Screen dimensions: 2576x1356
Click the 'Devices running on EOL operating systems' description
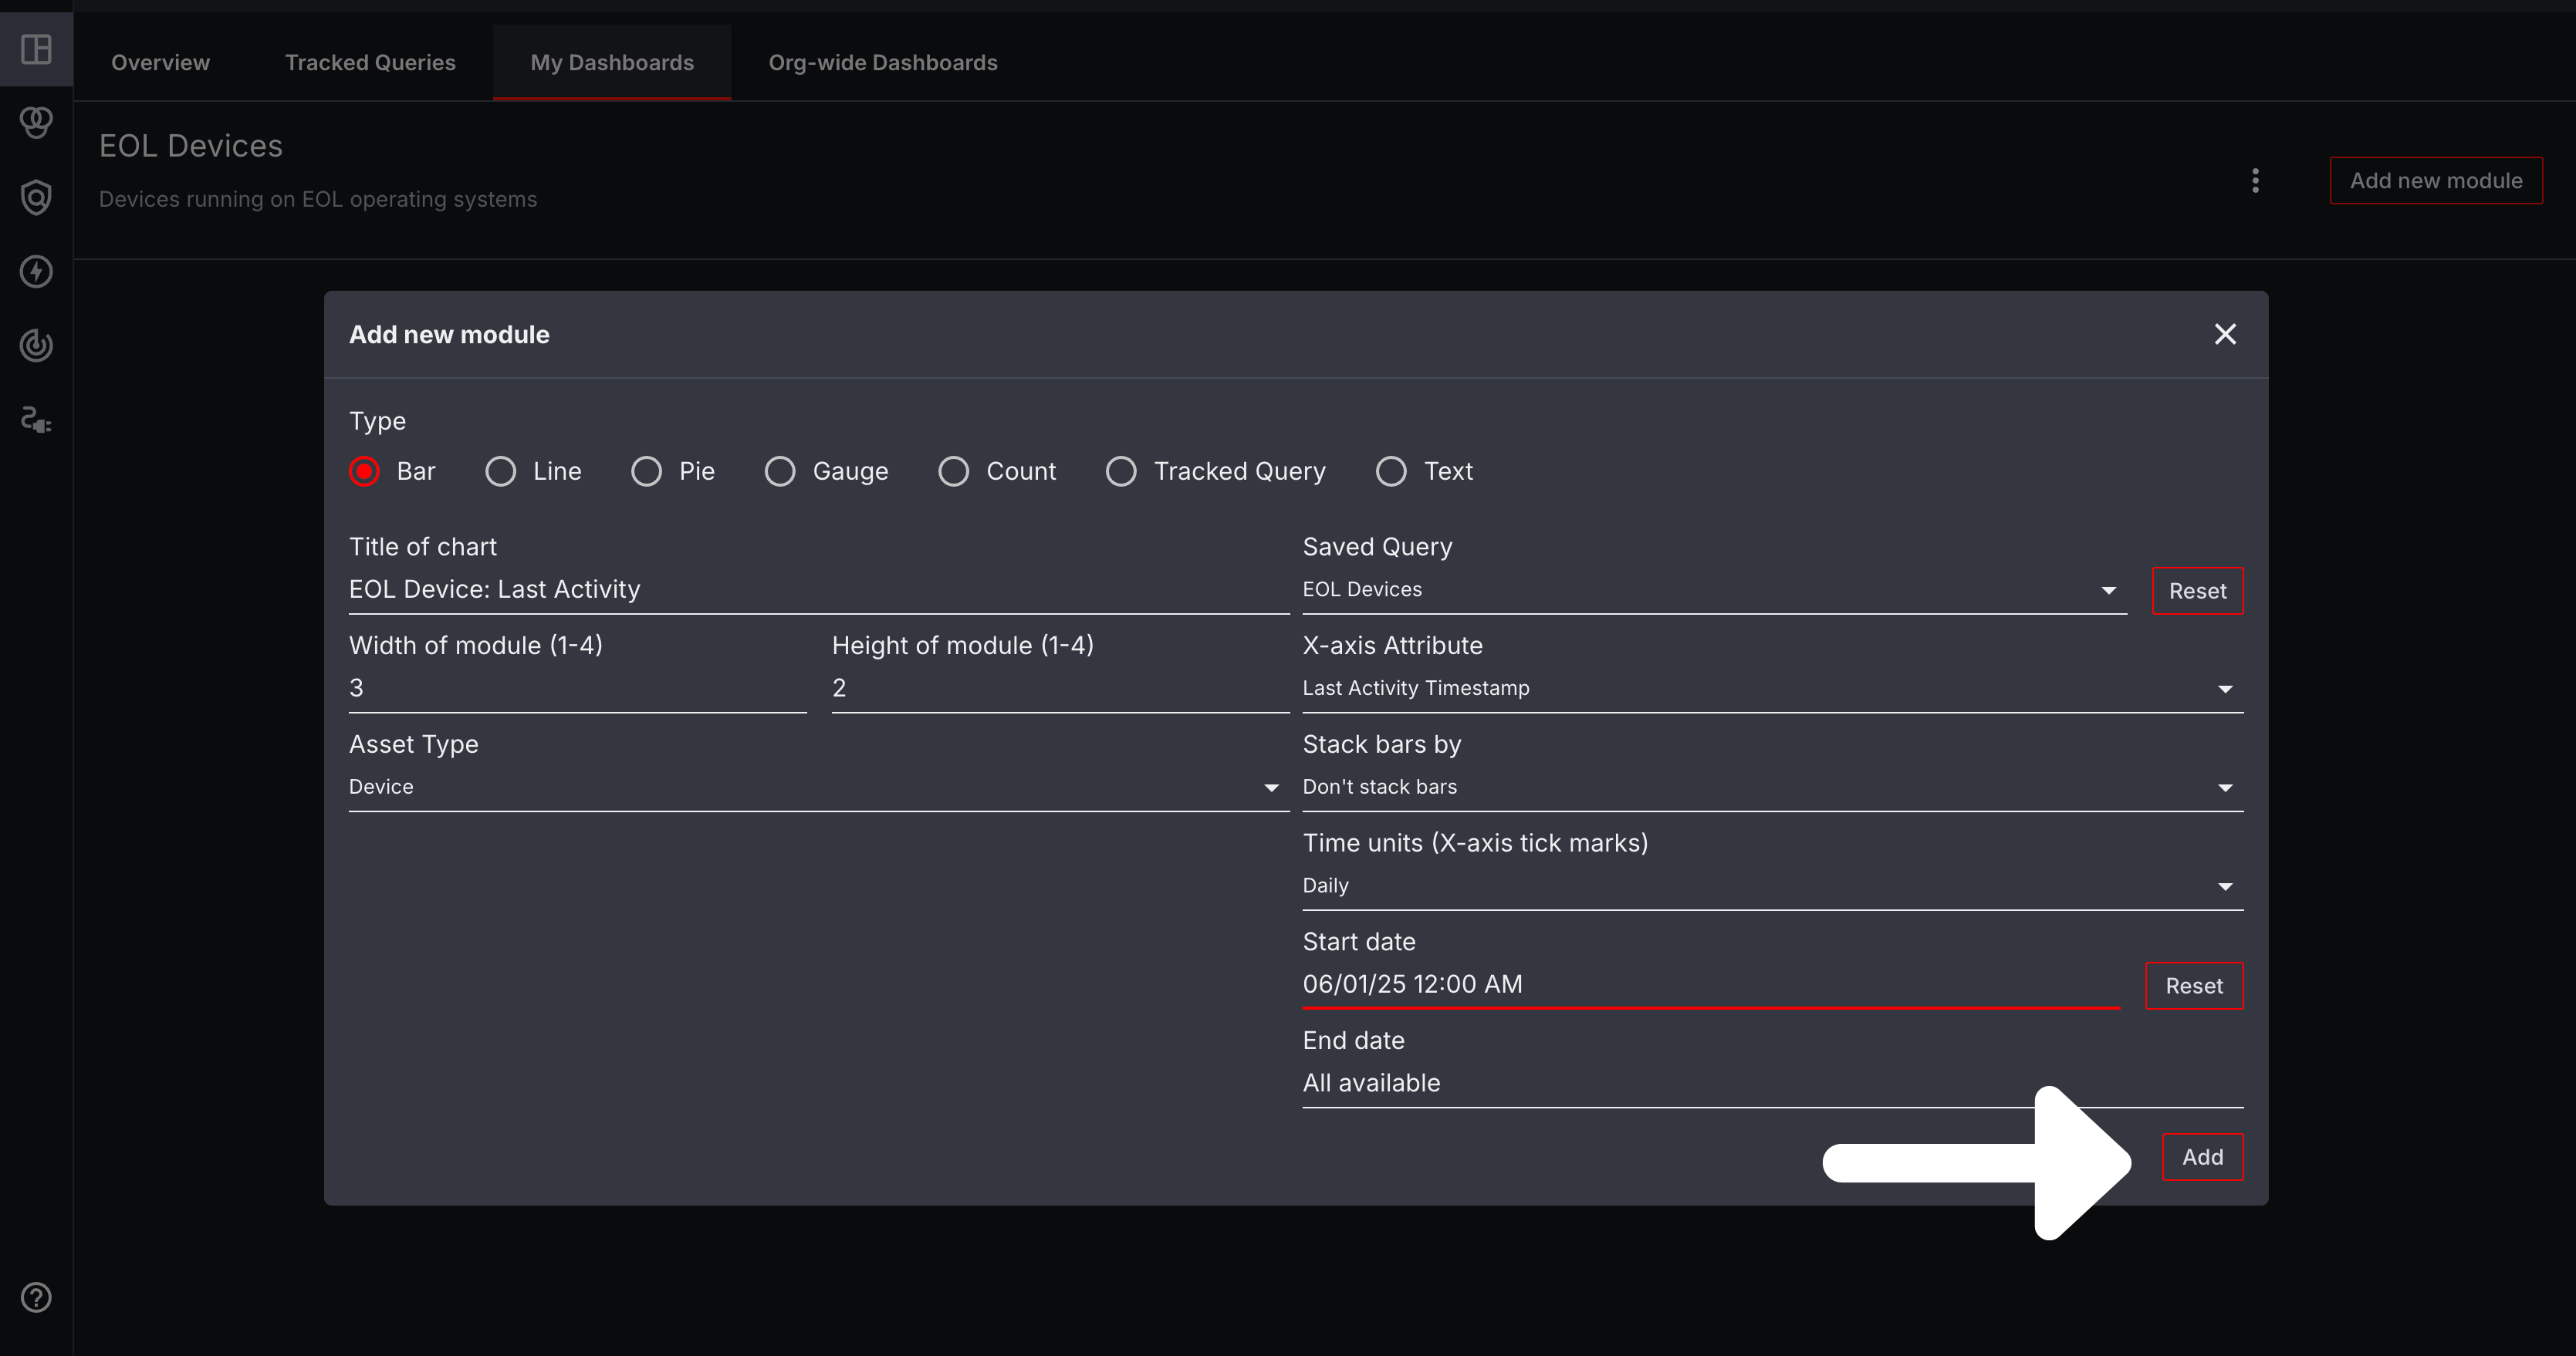(x=318, y=199)
